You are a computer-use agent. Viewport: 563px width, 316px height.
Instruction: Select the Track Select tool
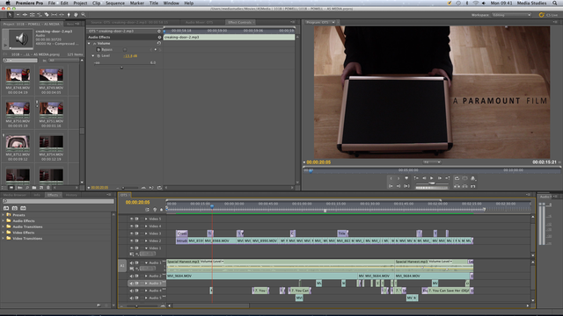tap(18, 15)
